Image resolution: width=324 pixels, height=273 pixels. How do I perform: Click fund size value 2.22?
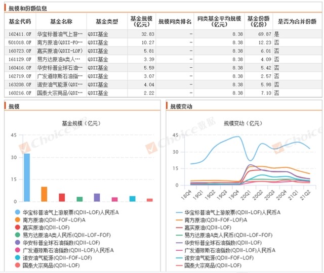click(x=149, y=93)
